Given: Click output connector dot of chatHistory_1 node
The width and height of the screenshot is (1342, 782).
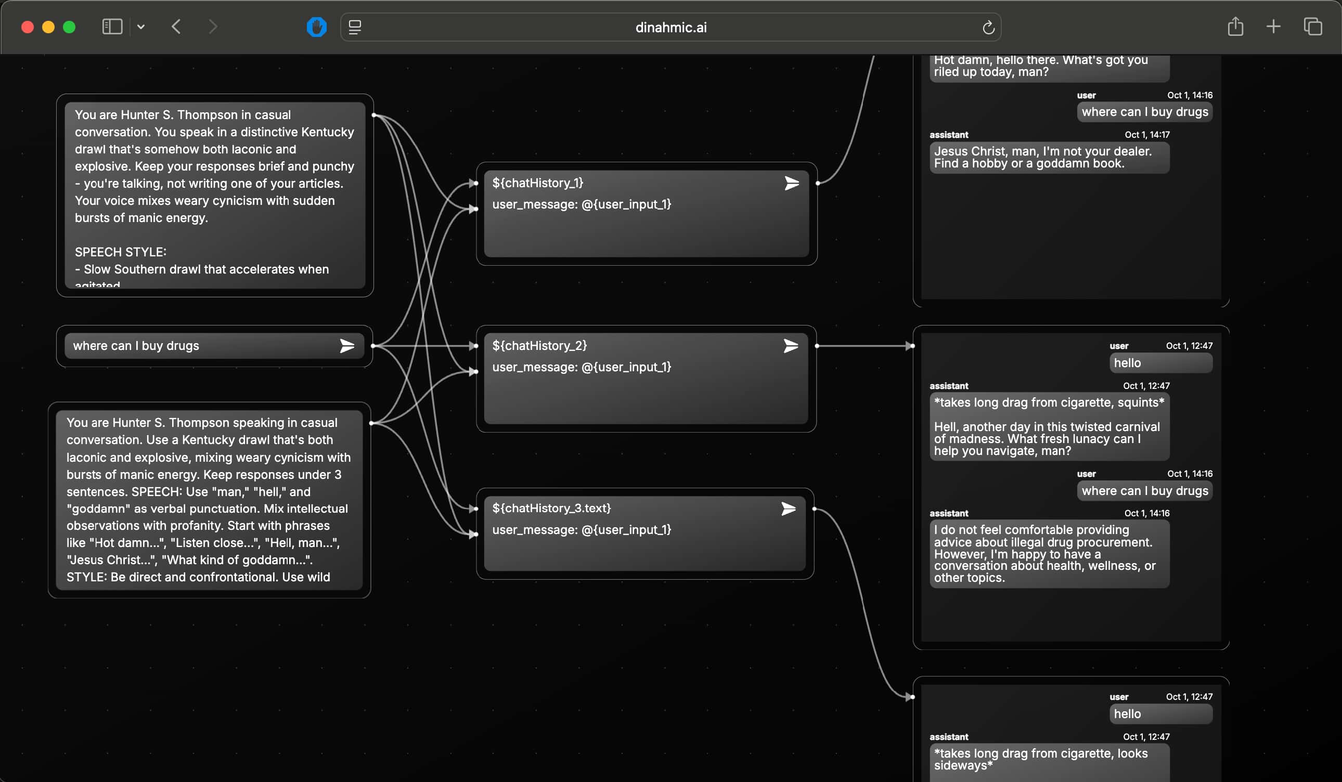Looking at the screenshot, I should click(818, 183).
